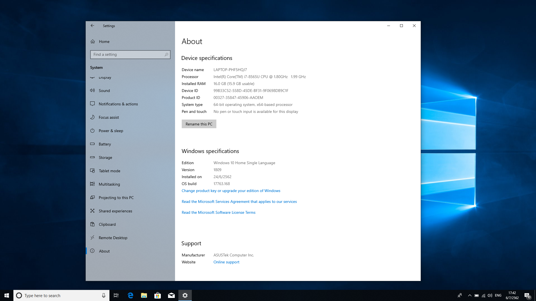This screenshot has height=301, width=536.
Task: Click the Installed RAM value 16.0 GB
Action: (234, 84)
